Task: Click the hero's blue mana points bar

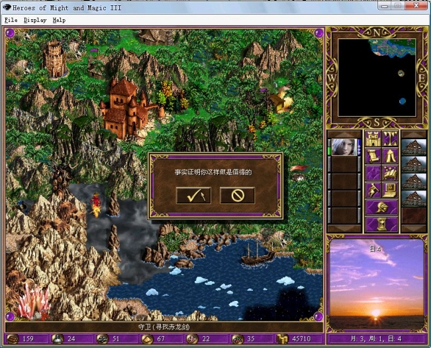Action: tap(359, 147)
